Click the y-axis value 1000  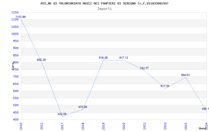[x=15, y=34]
